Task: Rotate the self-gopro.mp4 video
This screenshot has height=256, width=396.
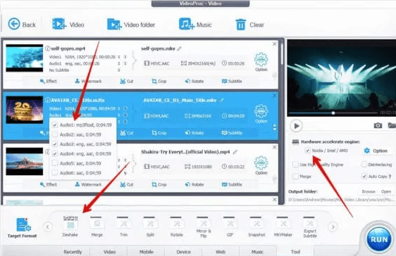Action: point(194,81)
